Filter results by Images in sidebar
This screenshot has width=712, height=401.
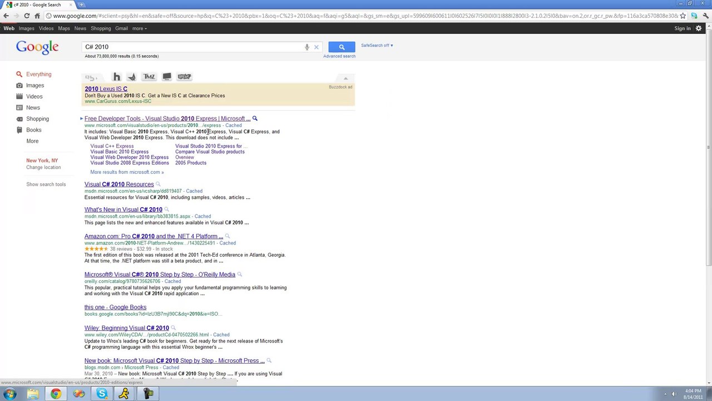[34, 86]
